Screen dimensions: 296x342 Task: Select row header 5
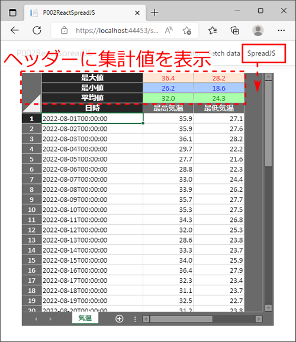(31, 159)
